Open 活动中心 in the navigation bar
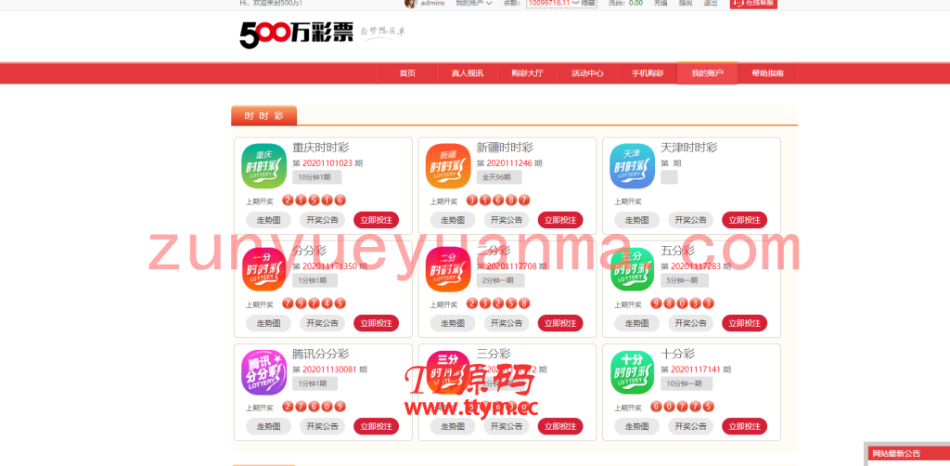 pyautogui.click(x=587, y=73)
